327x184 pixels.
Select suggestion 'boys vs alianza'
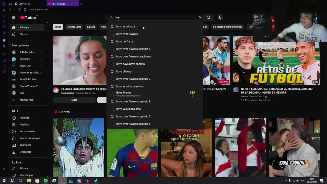coord(155,27)
